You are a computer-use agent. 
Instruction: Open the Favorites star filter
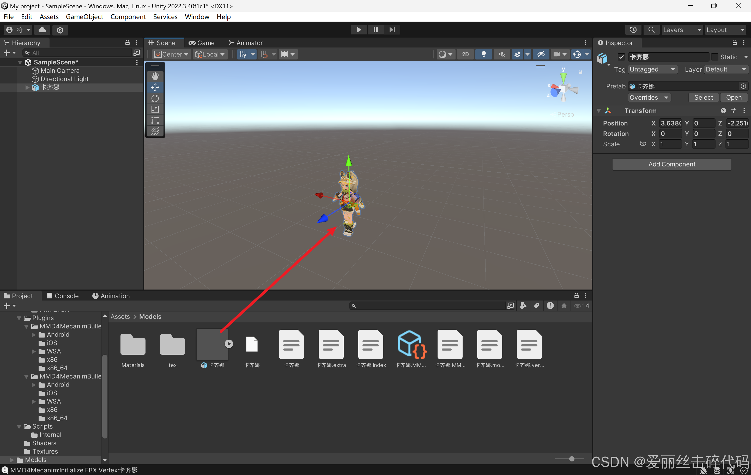click(564, 306)
